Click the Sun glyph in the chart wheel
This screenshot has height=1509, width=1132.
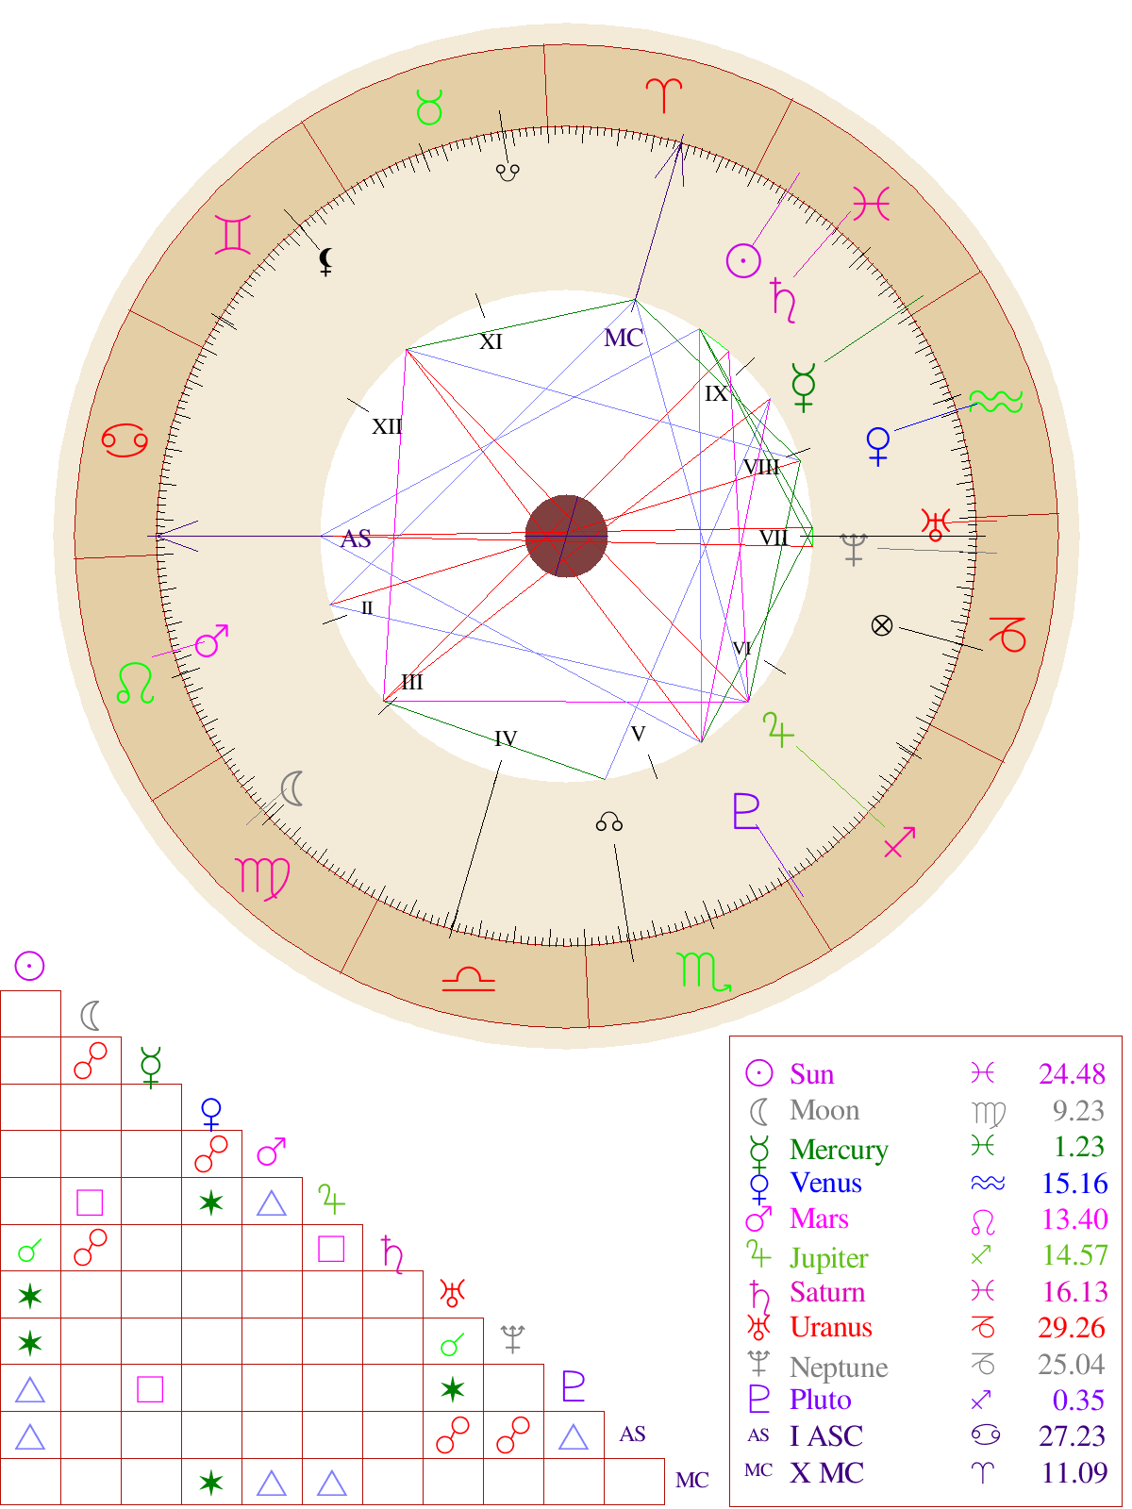click(x=743, y=260)
